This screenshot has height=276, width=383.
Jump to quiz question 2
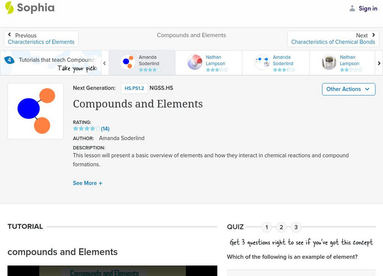tap(282, 227)
